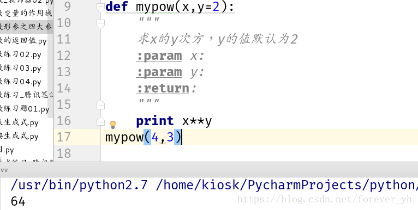Screen dimensions: 418x210
Task: Click the 'def' keyword on line 9
Action: [117, 7]
